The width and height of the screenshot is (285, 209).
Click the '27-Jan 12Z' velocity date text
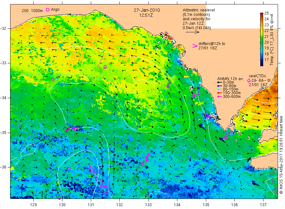193,23
